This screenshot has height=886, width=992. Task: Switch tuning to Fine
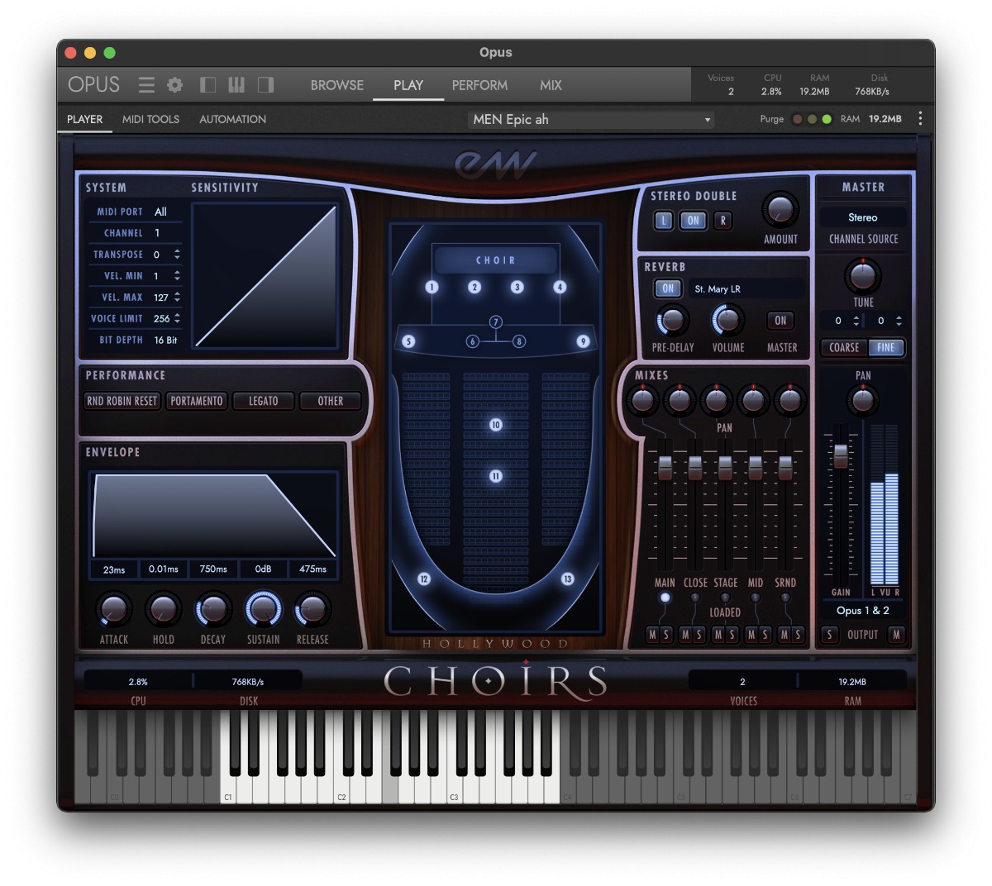click(886, 348)
